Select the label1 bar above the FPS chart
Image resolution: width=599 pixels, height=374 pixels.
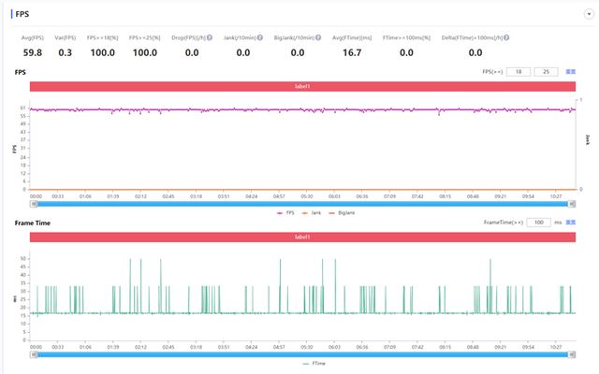click(x=302, y=86)
